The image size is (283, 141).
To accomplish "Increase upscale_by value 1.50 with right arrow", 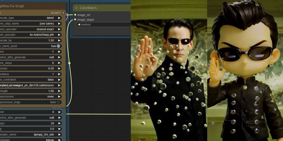I will [59, 40].
